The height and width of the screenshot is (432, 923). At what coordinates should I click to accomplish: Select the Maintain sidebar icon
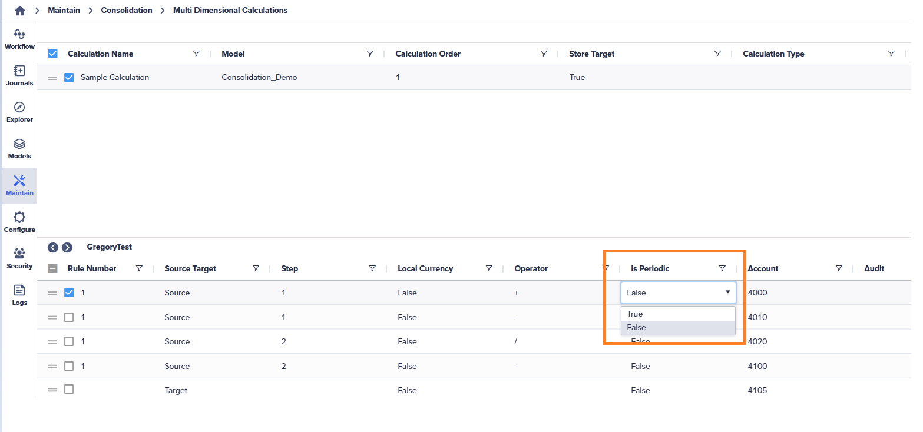click(x=19, y=185)
